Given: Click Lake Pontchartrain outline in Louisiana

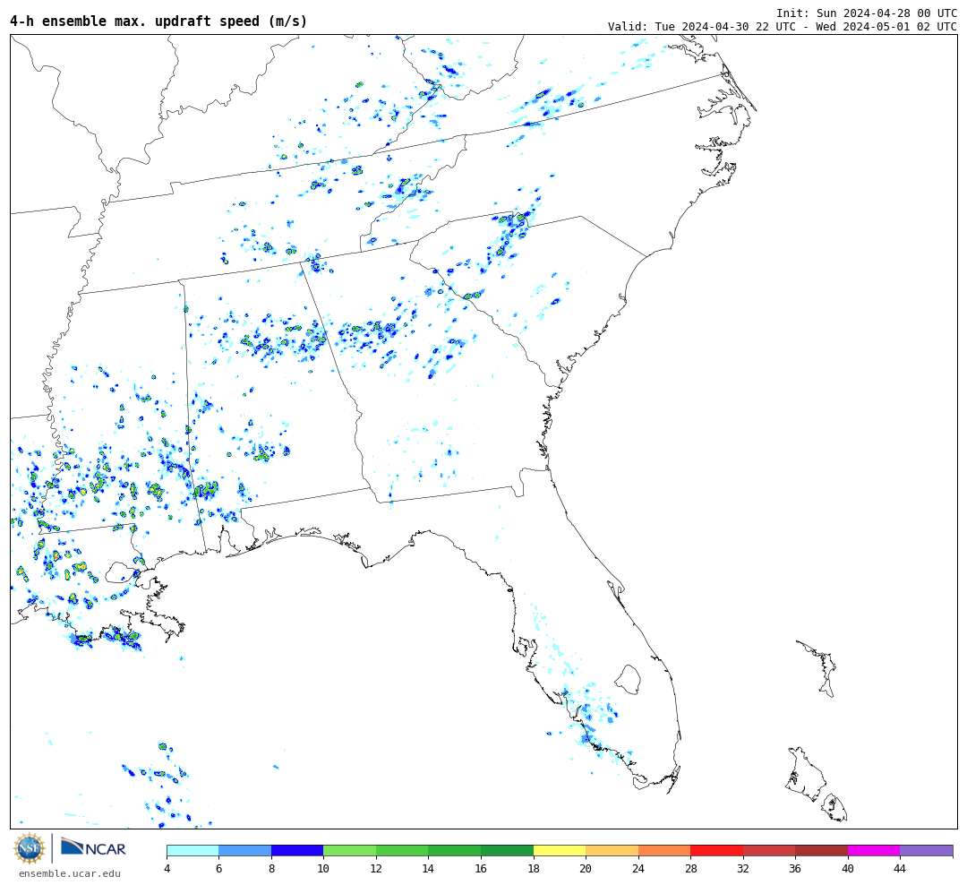Looking at the screenshot, I should (121, 572).
